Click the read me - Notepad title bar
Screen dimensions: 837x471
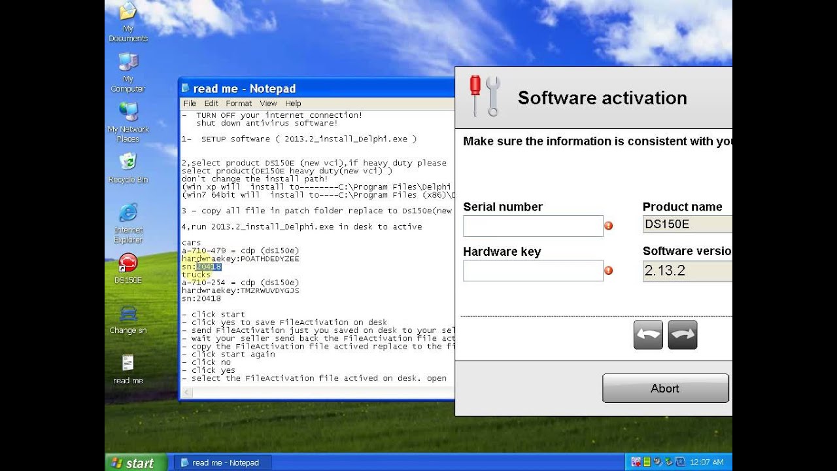(316, 88)
